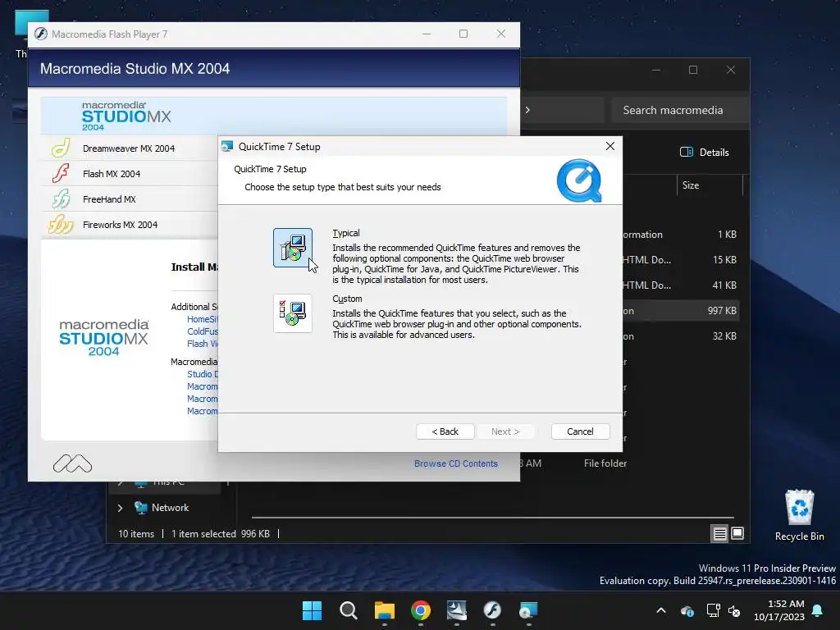Screen dimensions: 840x630
Task: Click the QuickTime logo in setup header
Action: click(x=579, y=180)
